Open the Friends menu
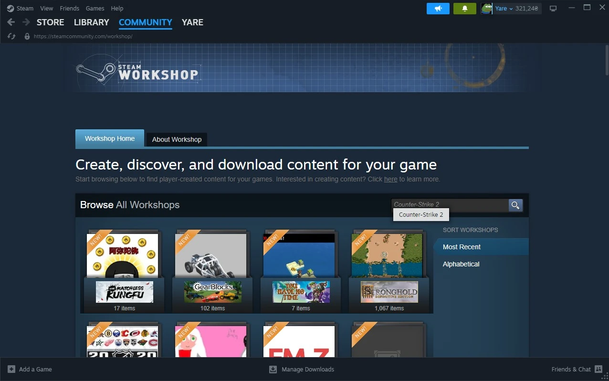The image size is (609, 381). [x=70, y=9]
